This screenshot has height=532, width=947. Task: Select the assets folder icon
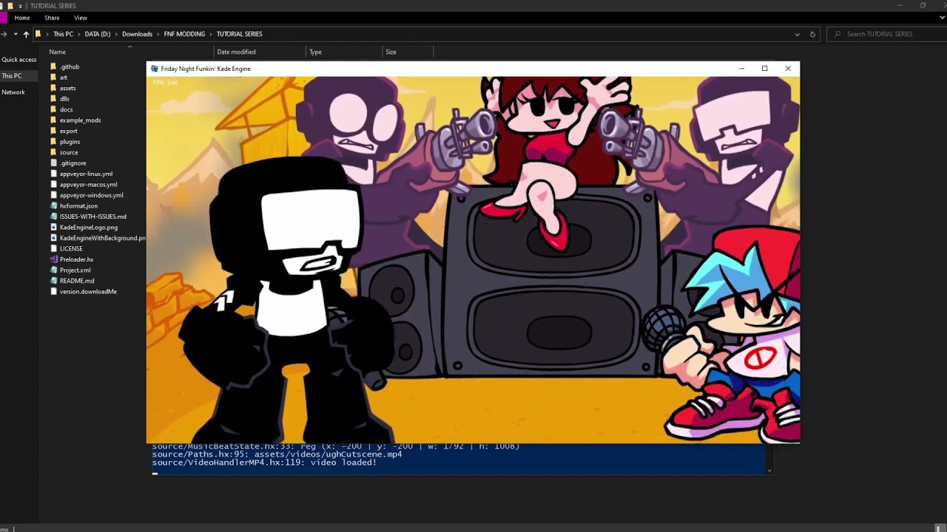53,88
